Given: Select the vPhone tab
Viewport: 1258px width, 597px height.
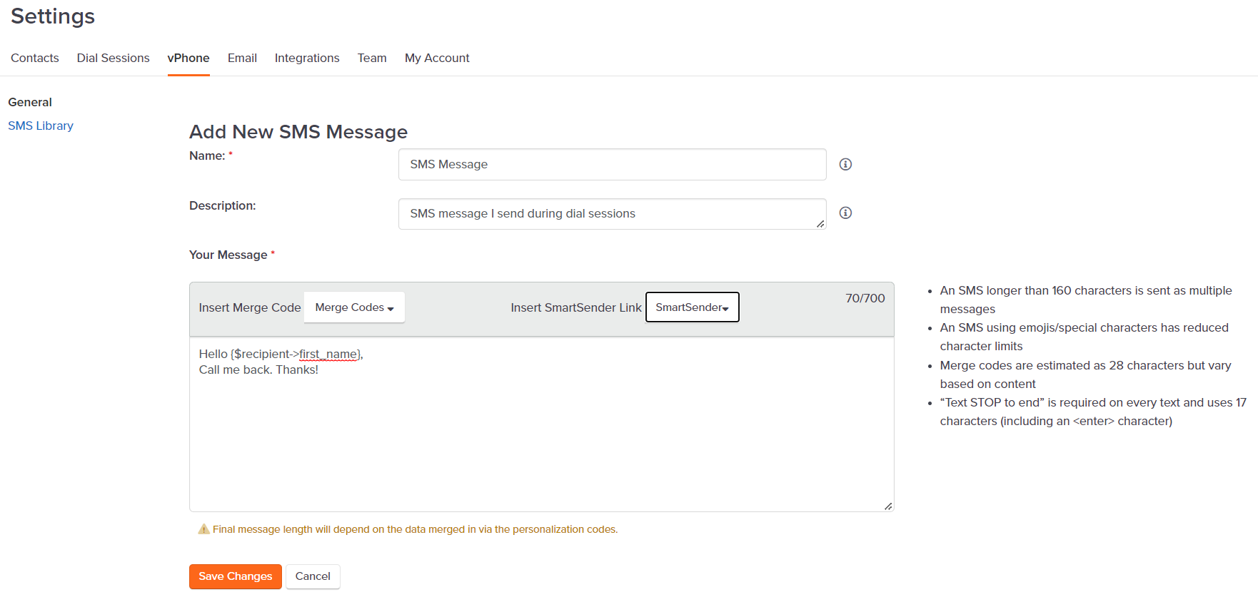Looking at the screenshot, I should click(188, 58).
